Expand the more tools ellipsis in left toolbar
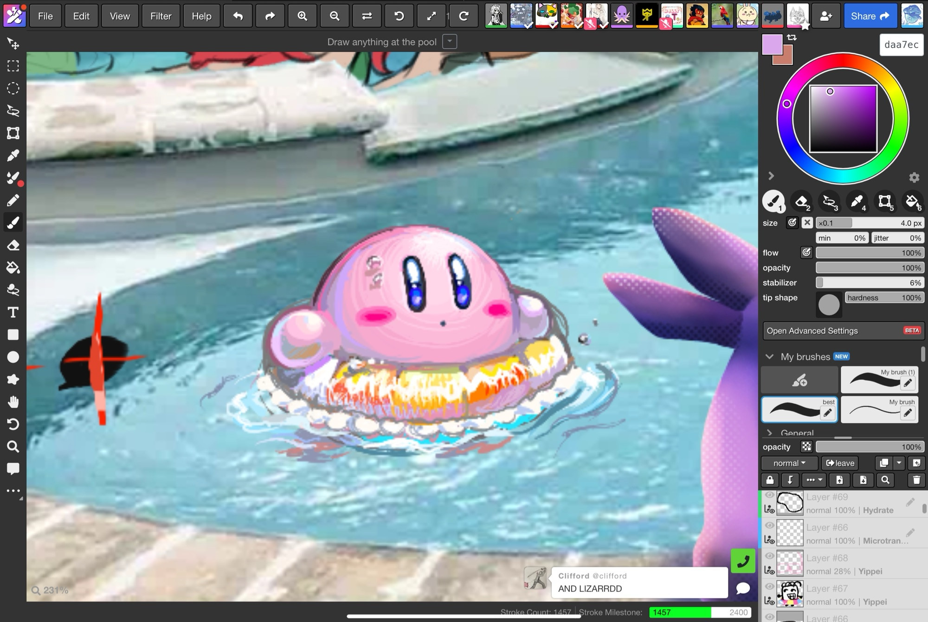928x622 pixels. 13,491
